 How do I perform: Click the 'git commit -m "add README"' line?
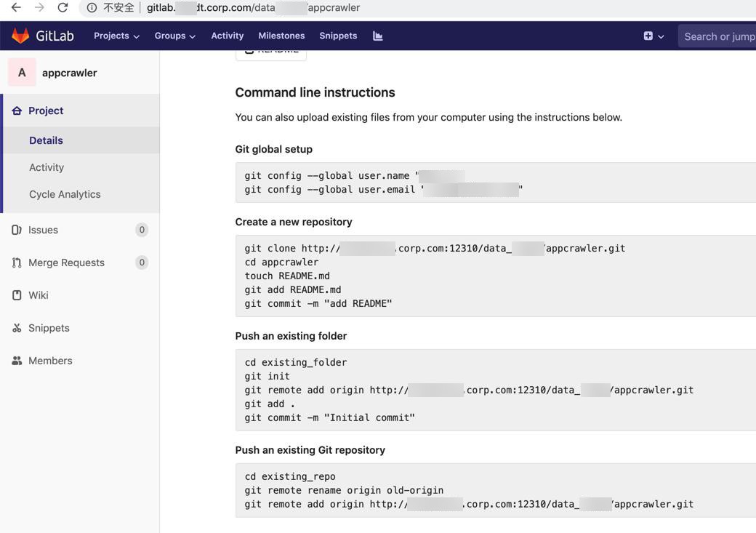[318, 304]
